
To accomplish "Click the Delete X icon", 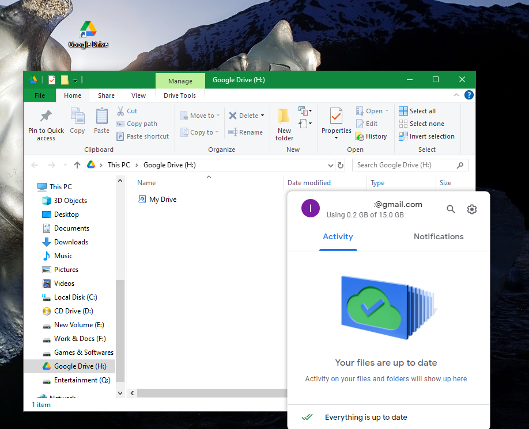I will click(233, 116).
